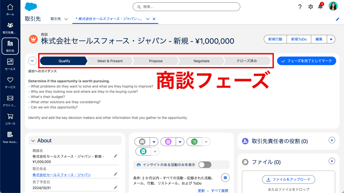The image size is (344, 193).
Task: Collapse the path guidance chevron
Action: click(32, 61)
